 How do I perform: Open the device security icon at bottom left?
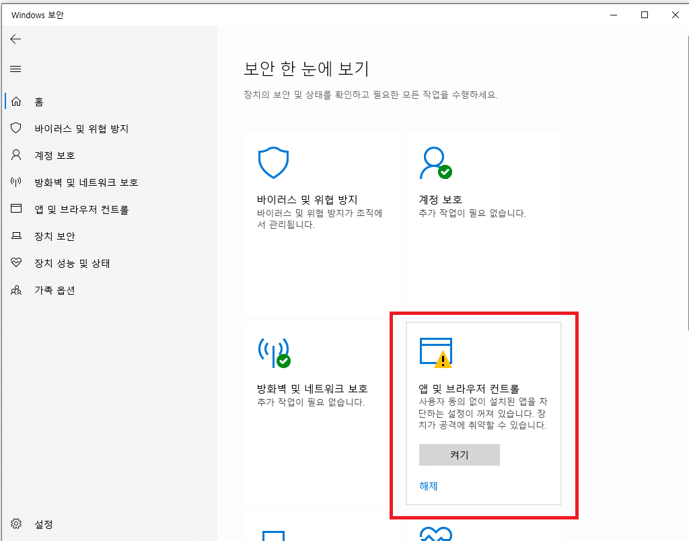click(x=273, y=536)
